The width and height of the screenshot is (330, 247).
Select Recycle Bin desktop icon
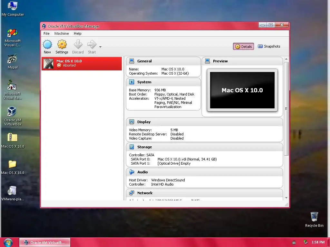coord(314,220)
